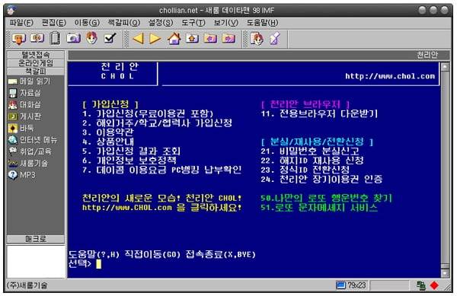Click the yellow http://www.CHOL.com address text
Image resolution: width=457 pixels, height=296 pixels.
(127, 208)
